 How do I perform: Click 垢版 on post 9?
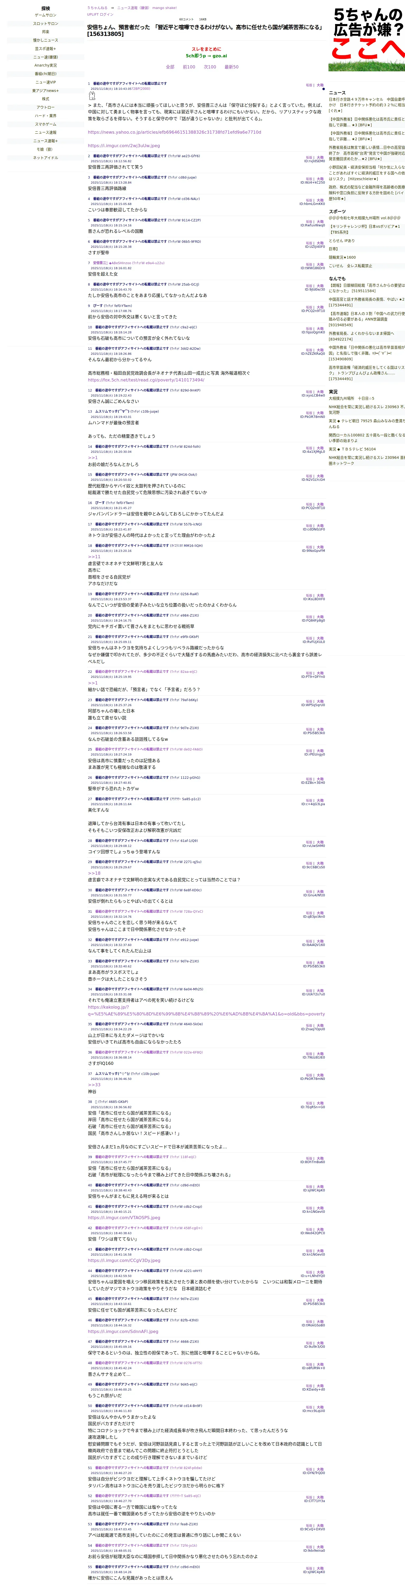pyautogui.click(x=309, y=308)
